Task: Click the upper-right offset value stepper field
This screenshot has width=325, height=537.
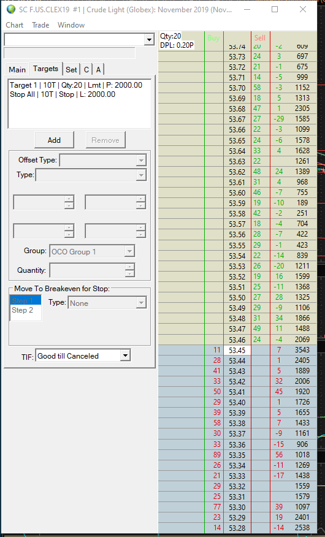Action: [x=115, y=202]
